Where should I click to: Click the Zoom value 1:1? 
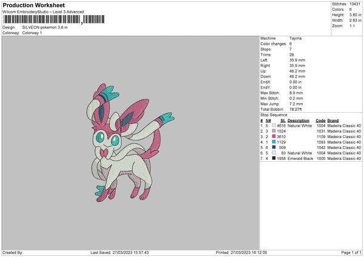(x=352, y=25)
